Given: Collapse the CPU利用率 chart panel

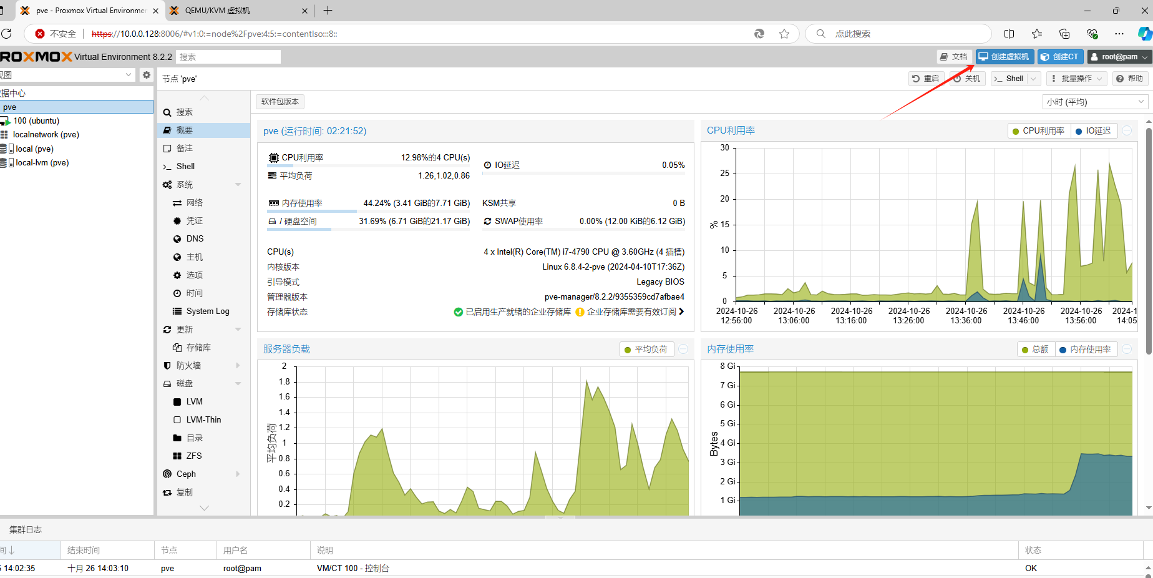Looking at the screenshot, I should pos(1127,130).
